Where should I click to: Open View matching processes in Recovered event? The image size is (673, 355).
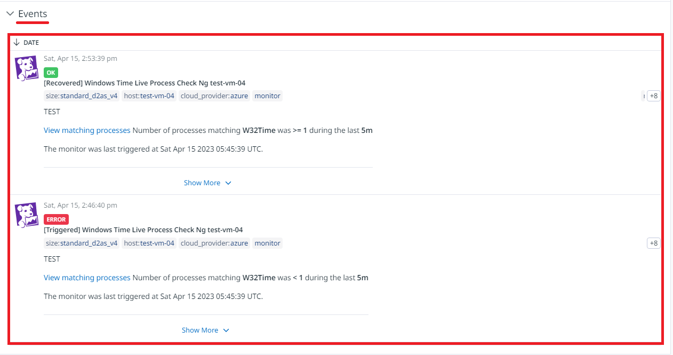(87, 130)
